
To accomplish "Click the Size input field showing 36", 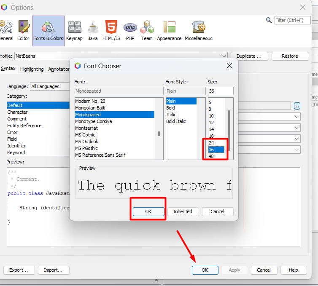I will [x=221, y=91].
